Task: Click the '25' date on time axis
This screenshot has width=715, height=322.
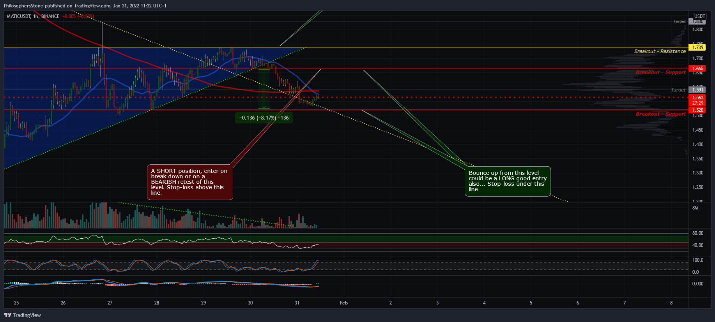Action: click(x=16, y=303)
